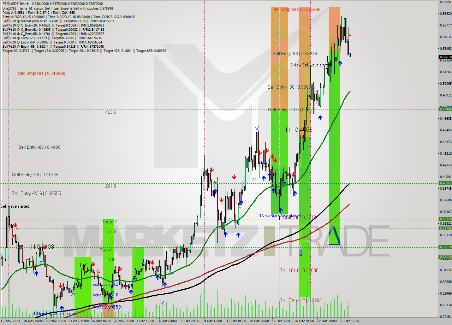Click the '9 Dec 12:00' time axis label
This screenshot has width=452, height=325.
pyautogui.click(x=213, y=321)
